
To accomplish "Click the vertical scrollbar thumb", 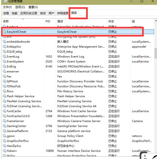I will click(156, 53).
